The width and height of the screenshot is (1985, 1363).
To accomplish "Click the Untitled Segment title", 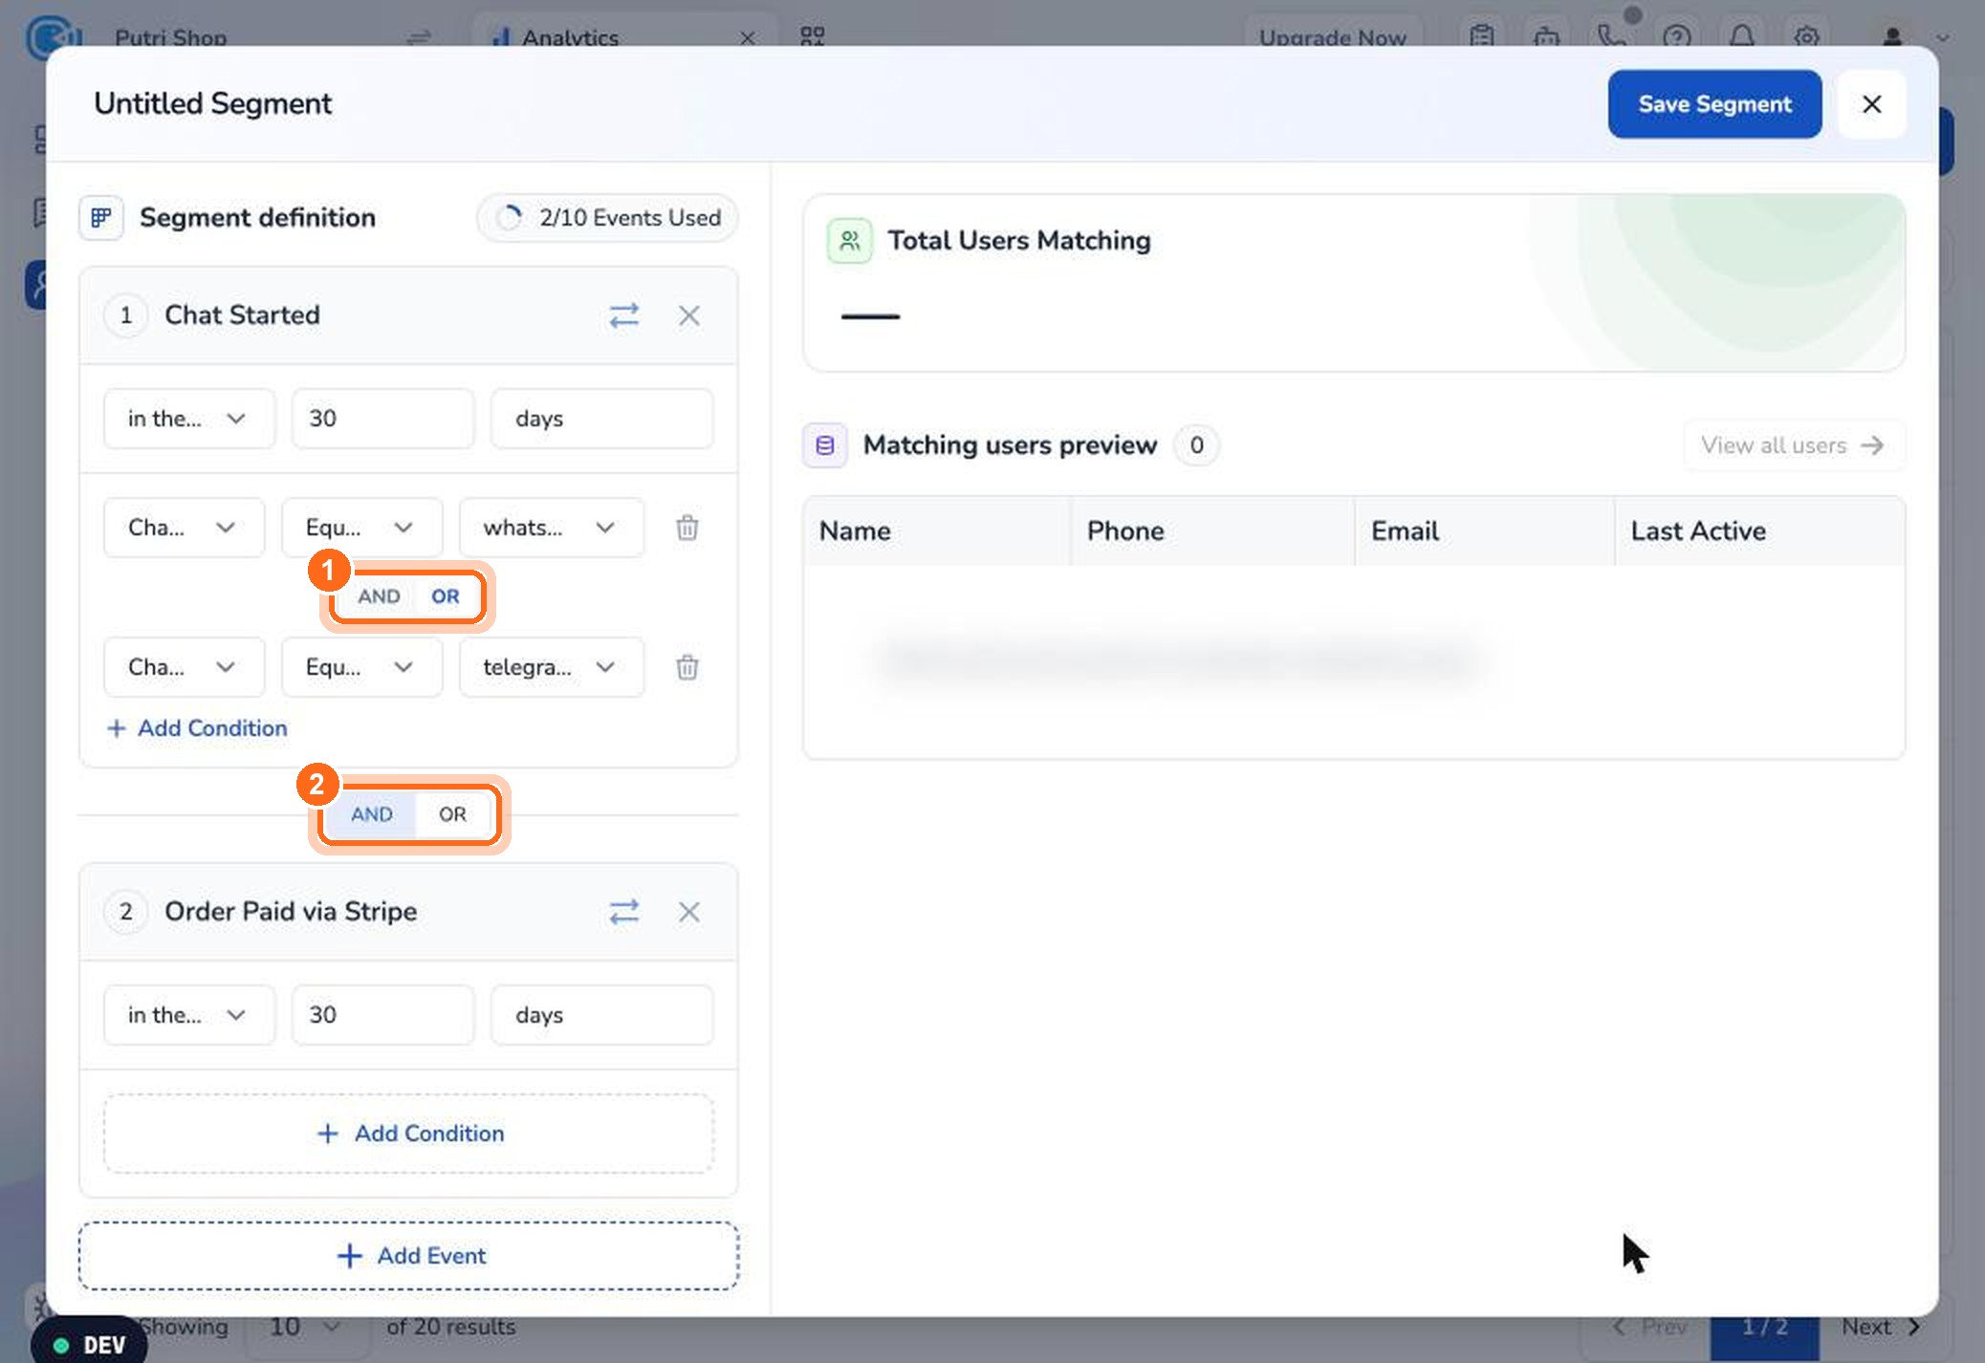I will point(212,103).
